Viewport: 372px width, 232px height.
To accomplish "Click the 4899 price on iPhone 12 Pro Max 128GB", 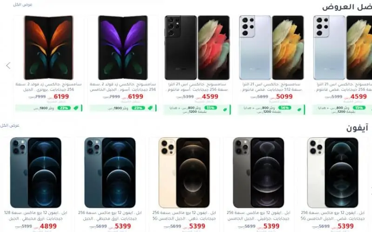I will [x=48, y=226].
